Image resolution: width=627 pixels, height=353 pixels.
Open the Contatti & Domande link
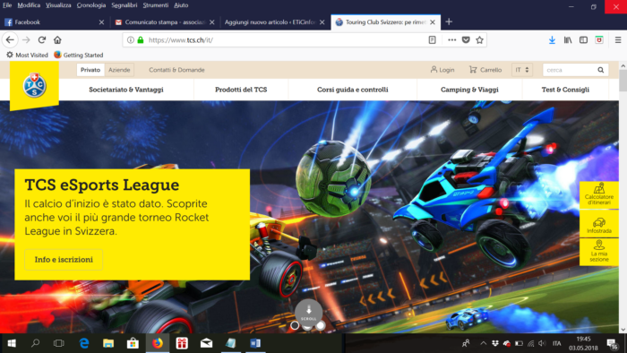[x=176, y=70]
